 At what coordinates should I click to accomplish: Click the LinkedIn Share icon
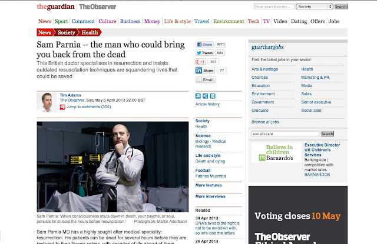(199, 71)
